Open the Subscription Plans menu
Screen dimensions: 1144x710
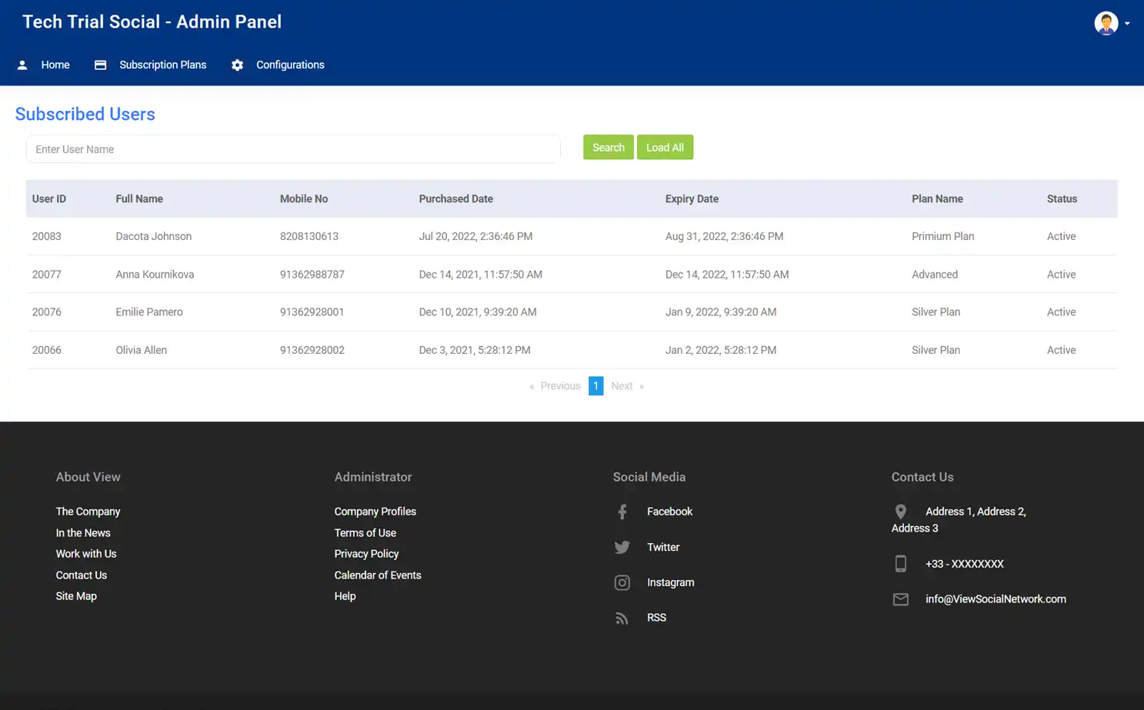pyautogui.click(x=162, y=65)
